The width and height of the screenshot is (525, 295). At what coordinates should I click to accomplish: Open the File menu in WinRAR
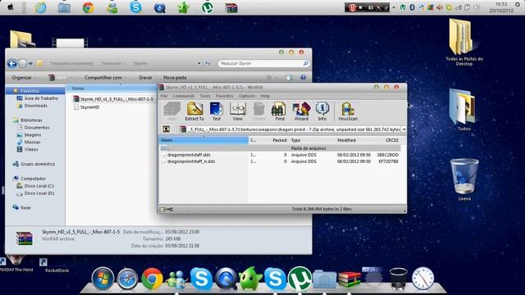pyautogui.click(x=164, y=96)
